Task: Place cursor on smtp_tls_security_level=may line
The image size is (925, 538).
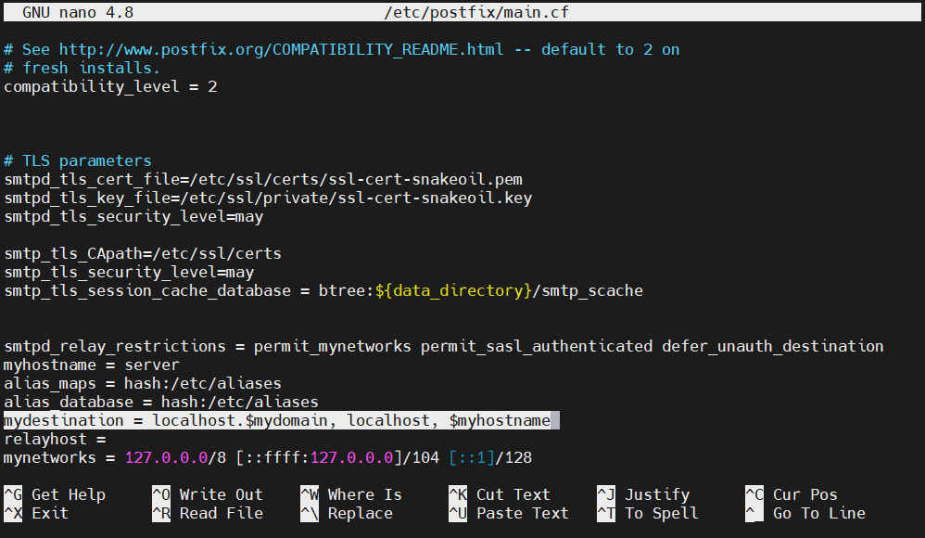Action: point(129,273)
